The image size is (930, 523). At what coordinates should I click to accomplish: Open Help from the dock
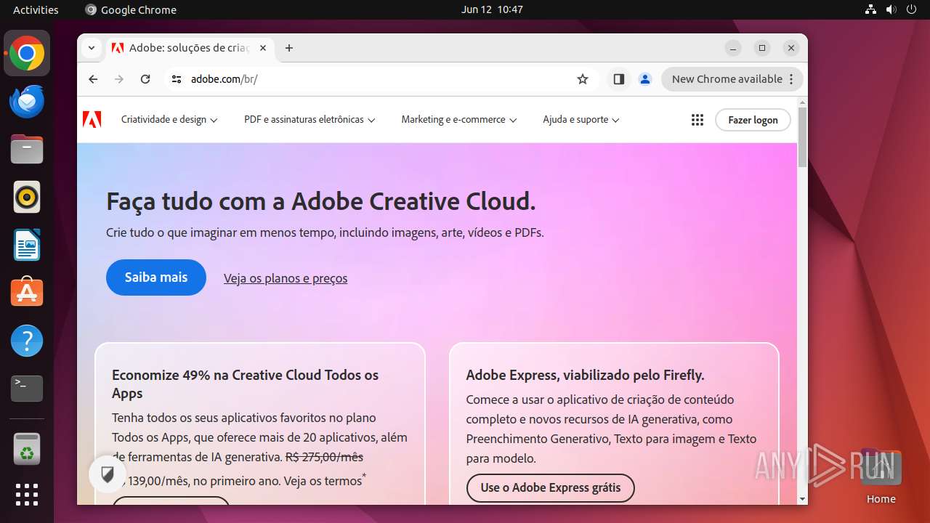click(27, 340)
